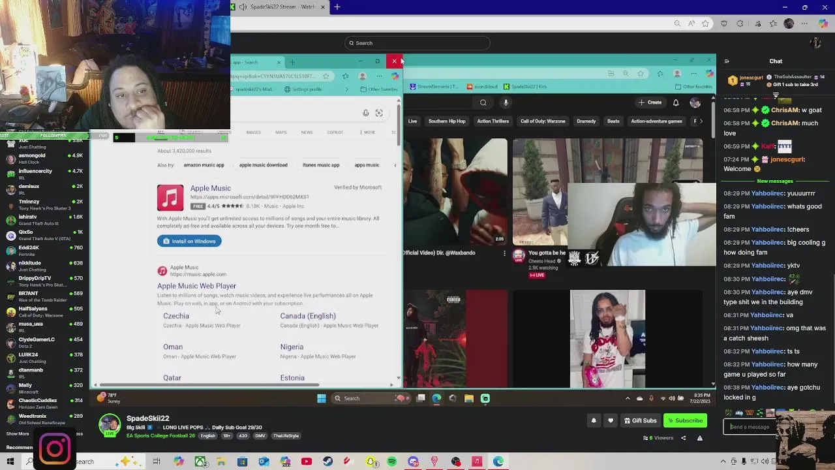
Task: Select the Dramedy filter chip
Action: point(586,121)
